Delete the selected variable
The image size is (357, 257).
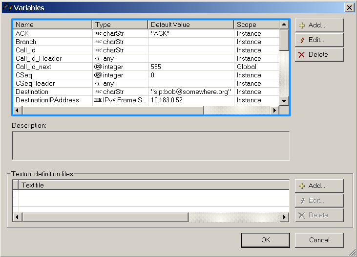pos(319,54)
